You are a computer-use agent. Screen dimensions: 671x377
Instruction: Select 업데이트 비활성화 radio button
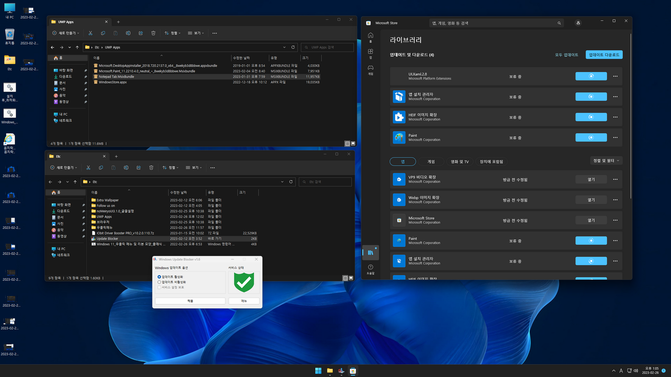click(x=159, y=282)
